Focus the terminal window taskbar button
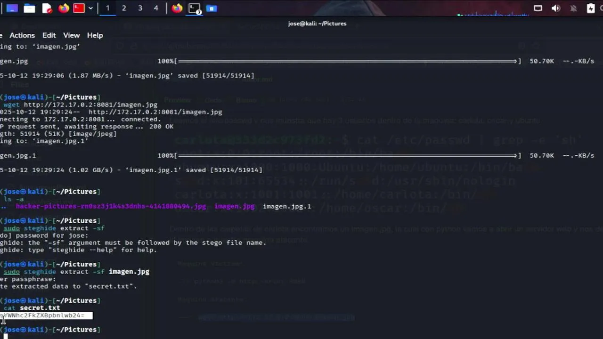The height and width of the screenshot is (339, 603). pos(195,8)
